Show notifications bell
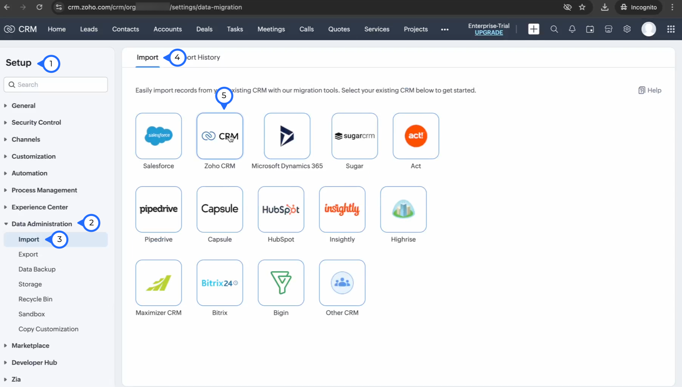 tap(572, 29)
